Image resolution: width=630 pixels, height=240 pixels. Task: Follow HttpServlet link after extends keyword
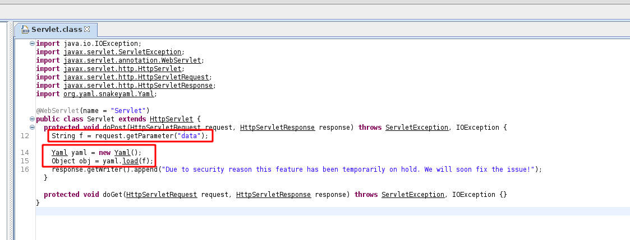172,119
